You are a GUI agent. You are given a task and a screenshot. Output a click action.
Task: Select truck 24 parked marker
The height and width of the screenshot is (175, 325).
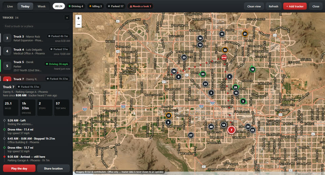click(248, 127)
